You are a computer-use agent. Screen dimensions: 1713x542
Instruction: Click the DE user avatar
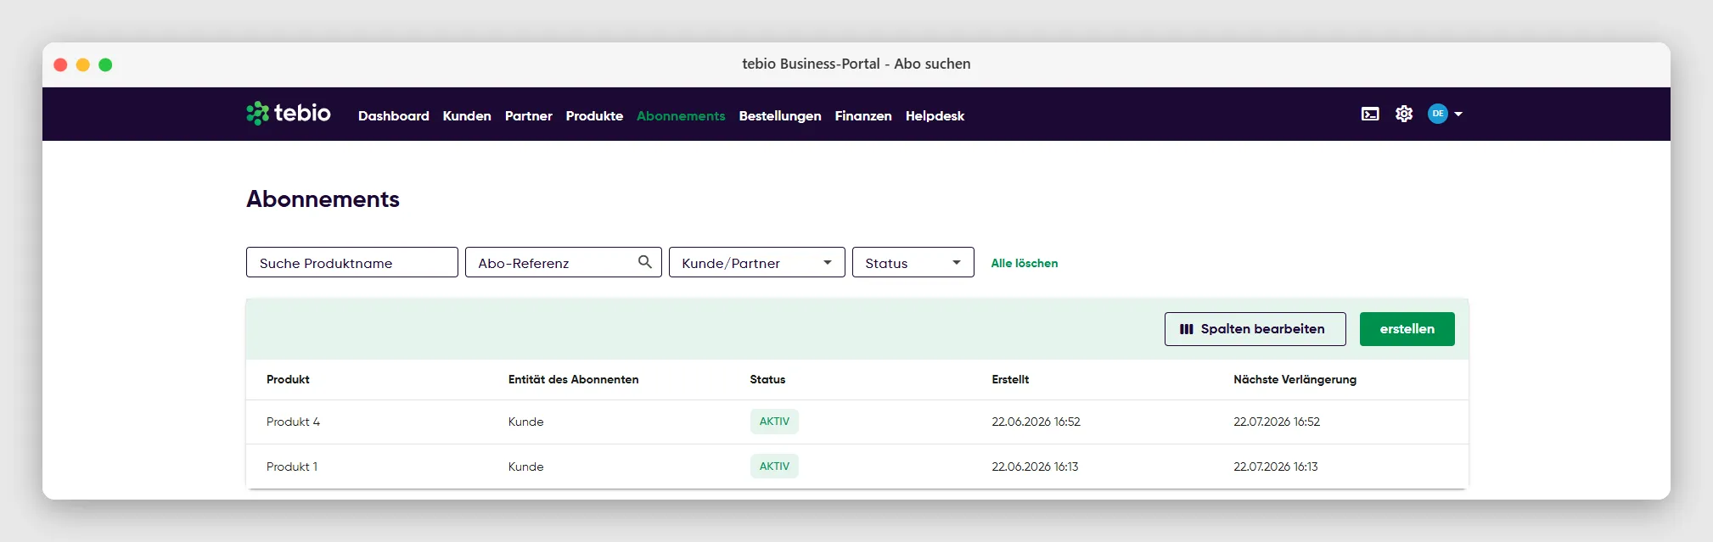(x=1438, y=114)
